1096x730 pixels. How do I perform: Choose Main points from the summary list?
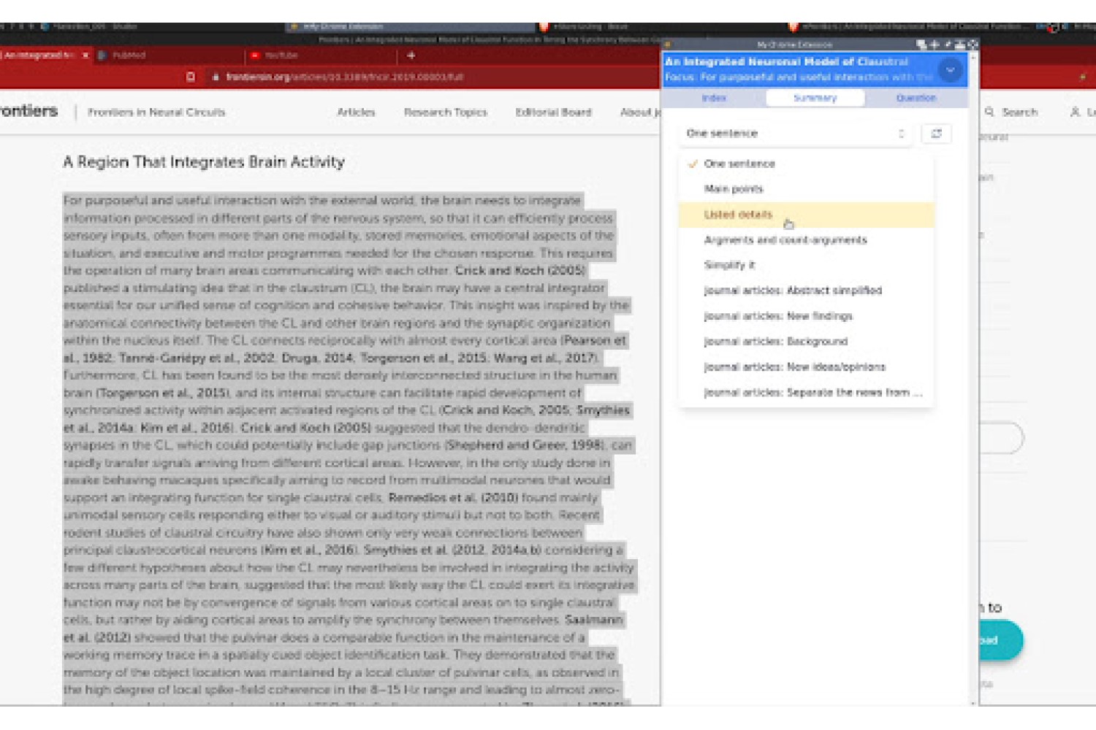(x=806, y=189)
